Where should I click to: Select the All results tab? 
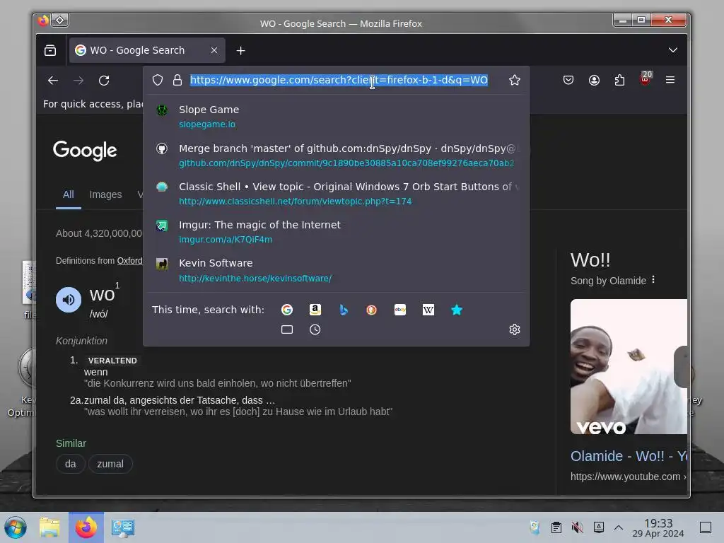pos(69,194)
